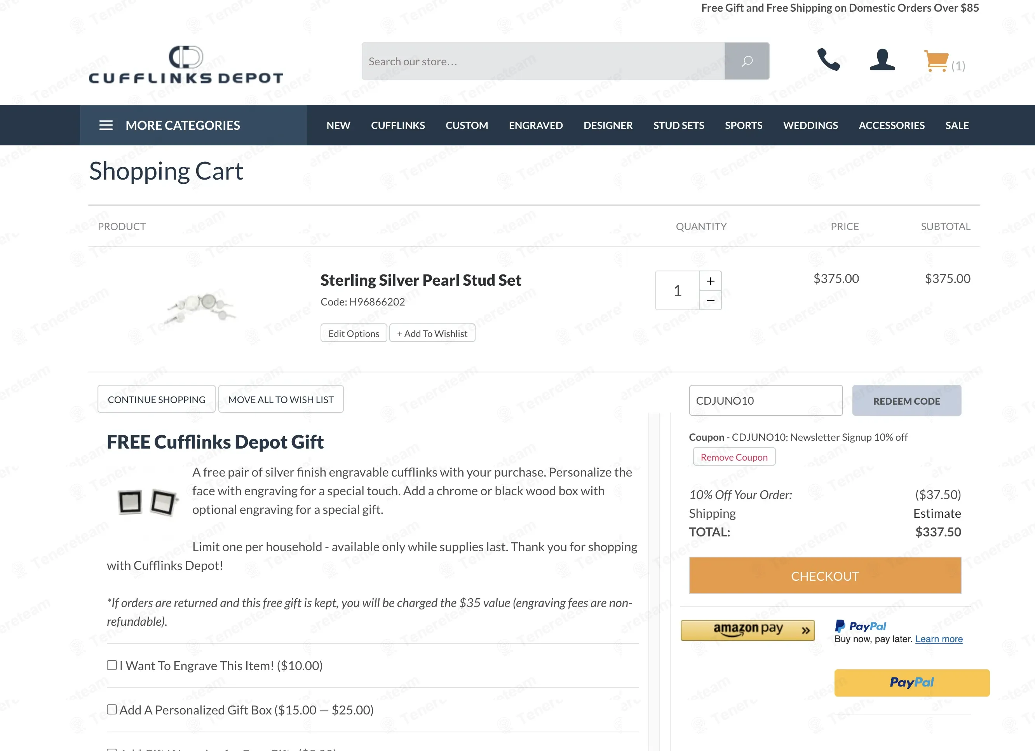Open the Cufflinks menu item

[398, 125]
